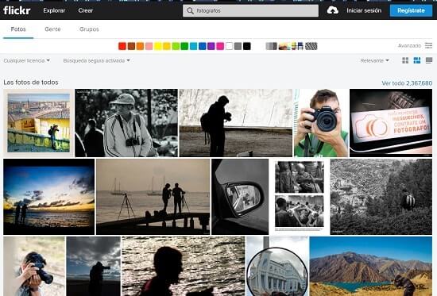437x296 pixels.
Task: Switch to justified layout view icon
Action: click(417, 60)
